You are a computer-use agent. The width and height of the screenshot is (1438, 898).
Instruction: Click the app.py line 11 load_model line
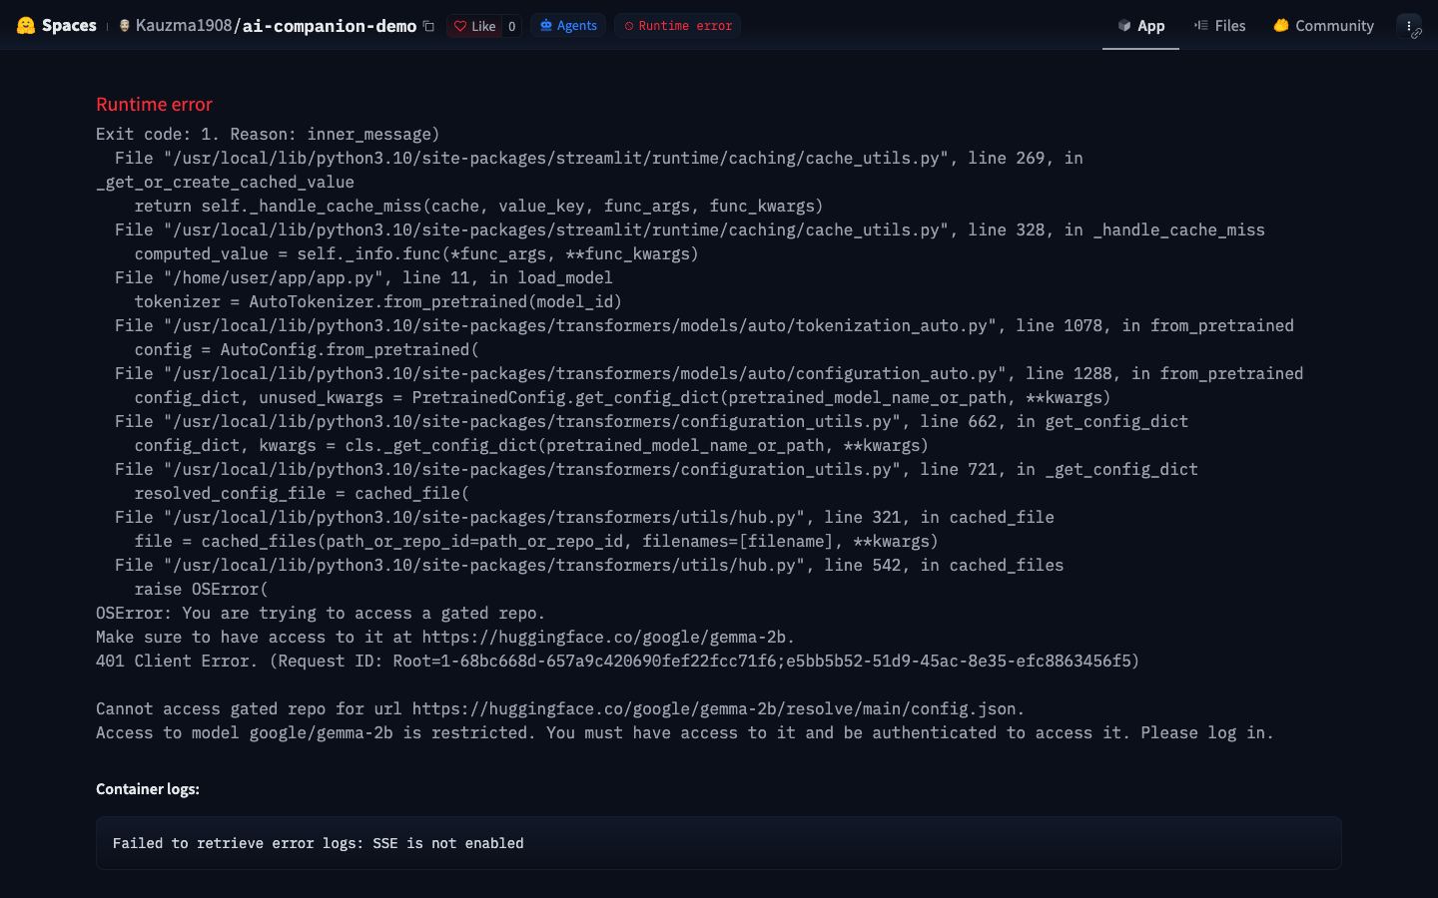[363, 277]
